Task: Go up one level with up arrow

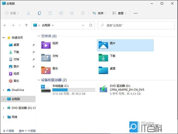Action: pyautogui.click(x=26, y=25)
